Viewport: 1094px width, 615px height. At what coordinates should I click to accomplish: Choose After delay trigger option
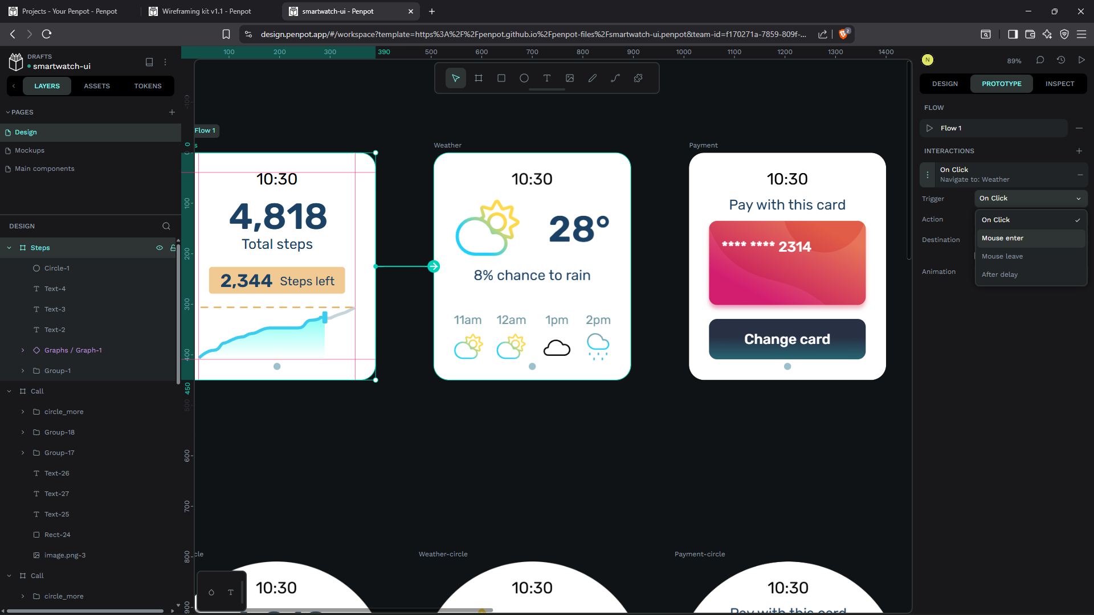1030,274
